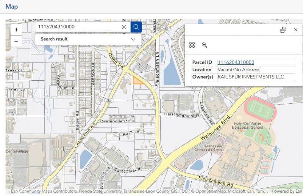Zoom to the selected parcel feature
The image size is (303, 196).
(205, 45)
